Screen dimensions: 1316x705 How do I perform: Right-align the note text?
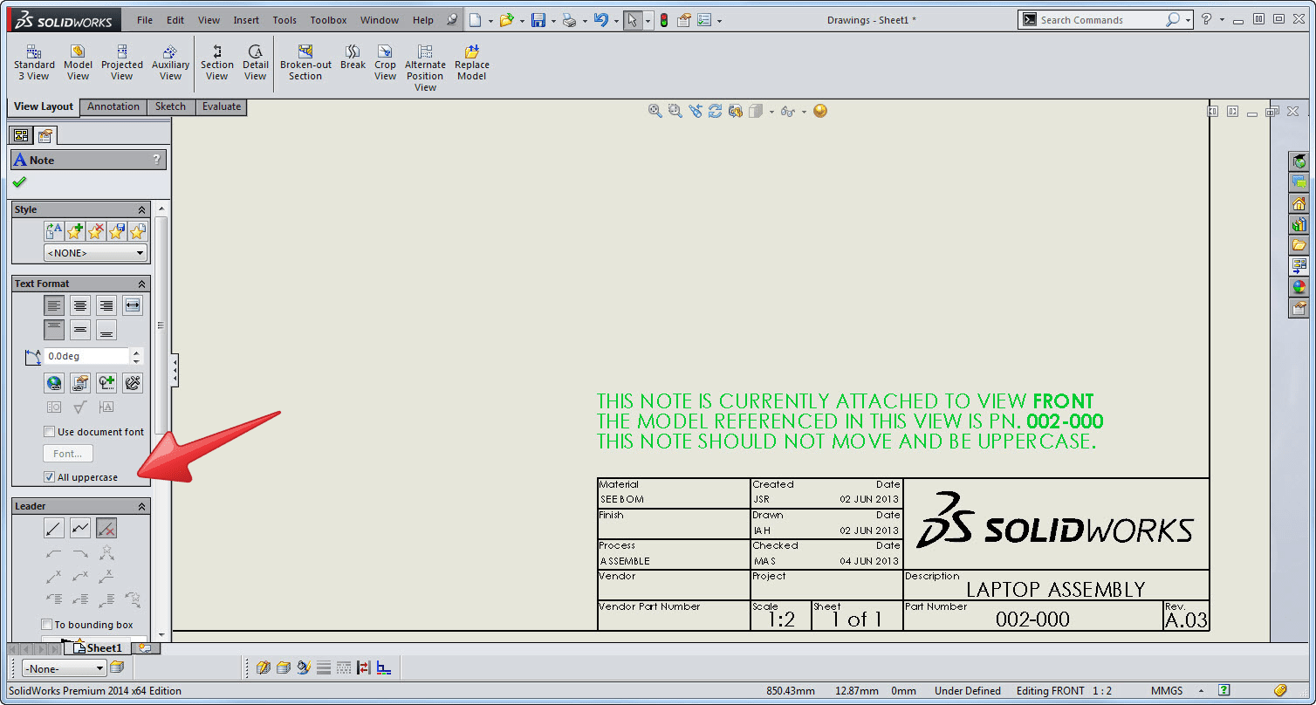coord(106,305)
